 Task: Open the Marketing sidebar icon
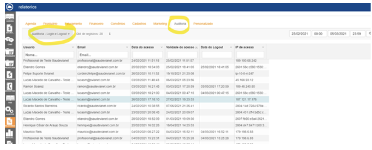tap(10, 87)
